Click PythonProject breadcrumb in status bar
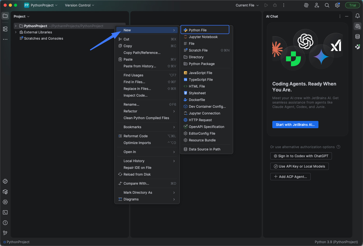 pyautogui.click(x=16, y=242)
